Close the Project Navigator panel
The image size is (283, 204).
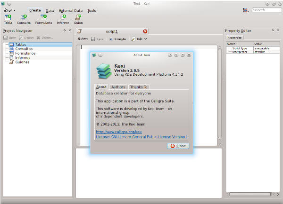pyautogui.click(x=70, y=31)
